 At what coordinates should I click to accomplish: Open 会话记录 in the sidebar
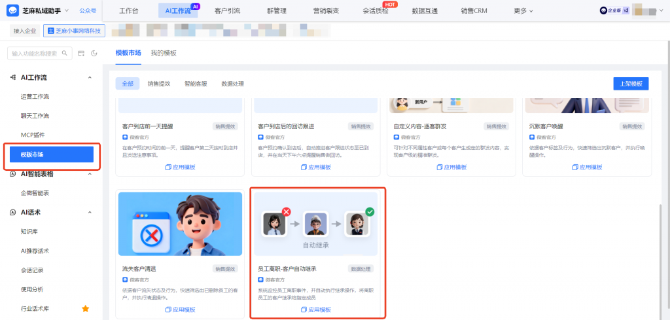coord(32,270)
